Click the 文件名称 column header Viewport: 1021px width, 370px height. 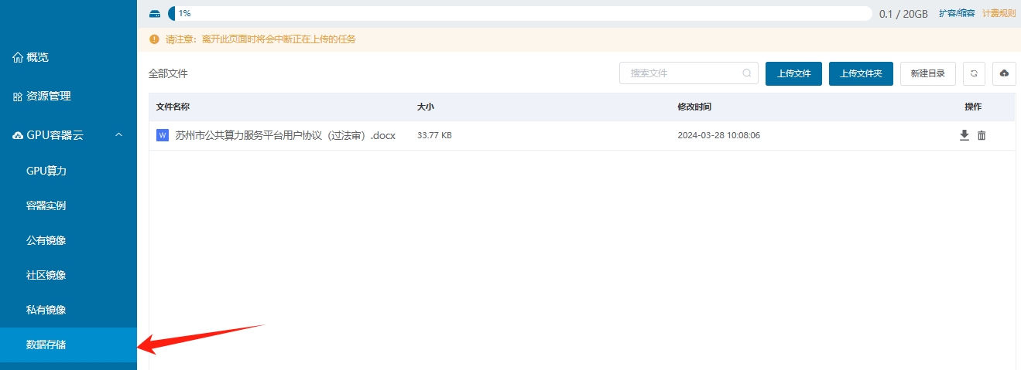(173, 107)
